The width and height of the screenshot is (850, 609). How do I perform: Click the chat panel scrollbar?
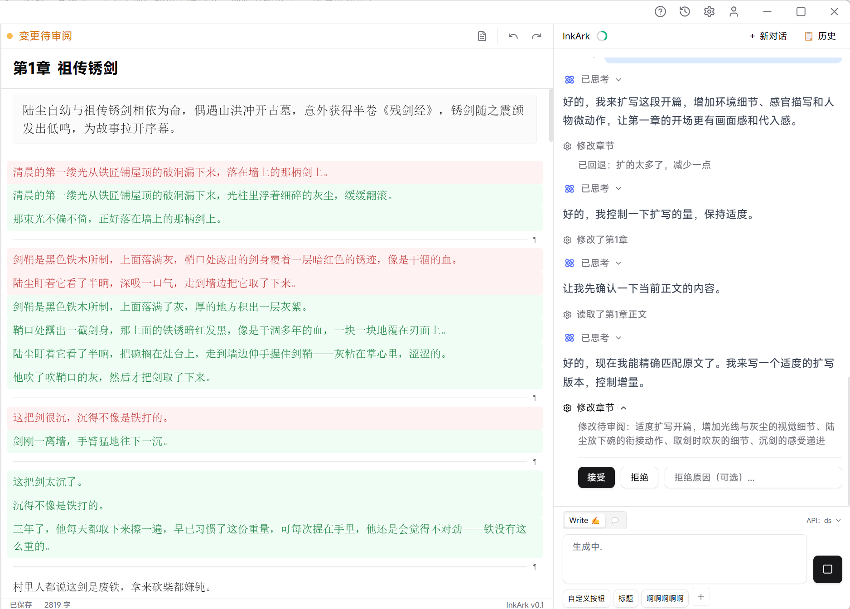848,441
